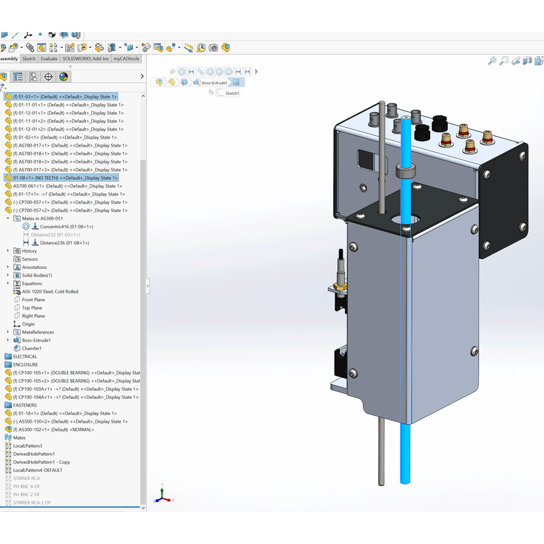Open the DimXpertManager crosshair tab
The image size is (544, 544).
pyautogui.click(x=48, y=77)
